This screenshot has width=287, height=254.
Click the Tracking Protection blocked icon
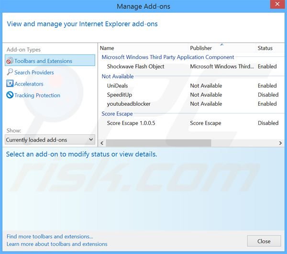[10, 95]
